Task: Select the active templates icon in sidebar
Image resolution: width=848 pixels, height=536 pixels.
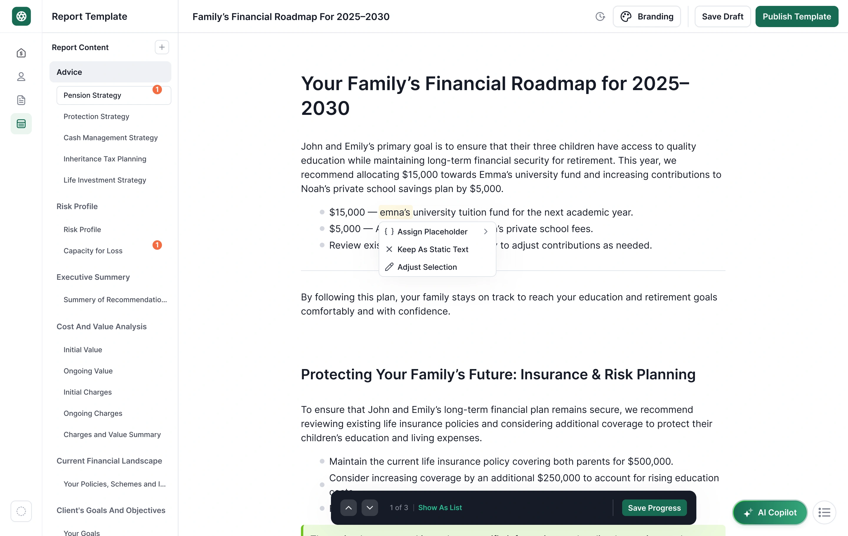Action: [21, 124]
